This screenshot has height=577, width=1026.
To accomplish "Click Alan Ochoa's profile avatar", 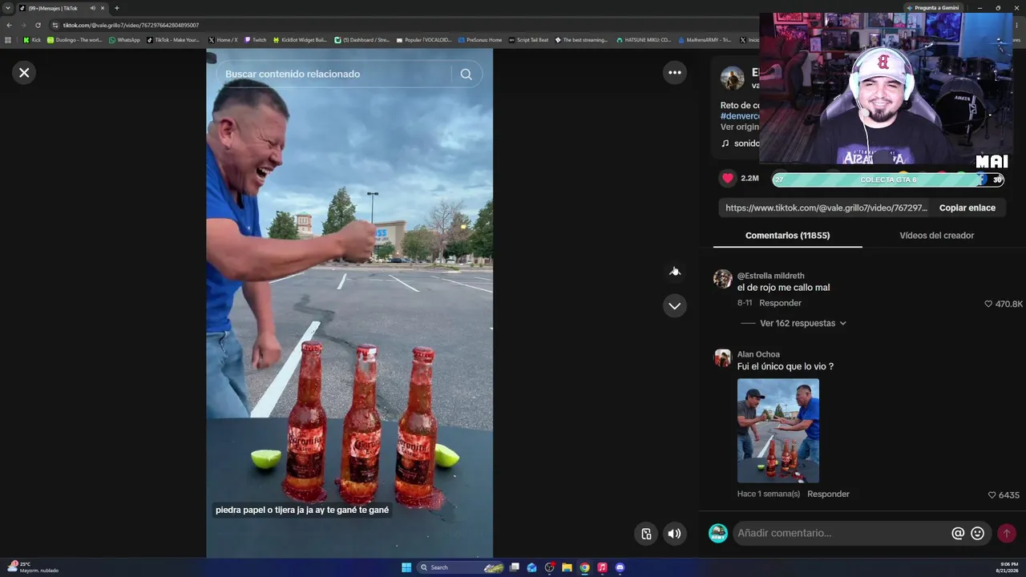I will tap(723, 357).
